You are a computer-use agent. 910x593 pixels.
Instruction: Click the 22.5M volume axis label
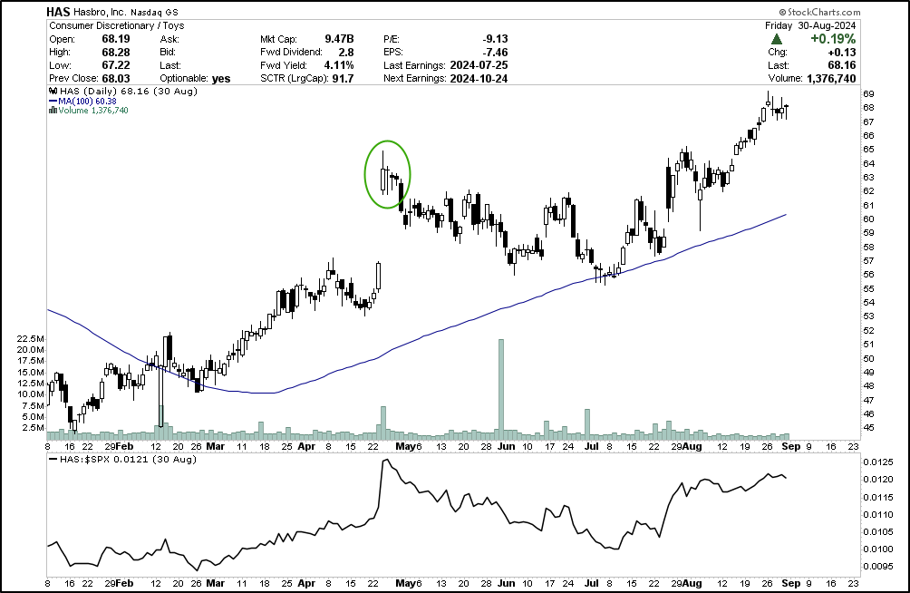[x=31, y=338]
